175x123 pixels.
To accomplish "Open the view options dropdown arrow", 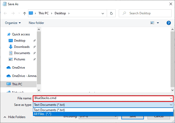I will 158,23.
